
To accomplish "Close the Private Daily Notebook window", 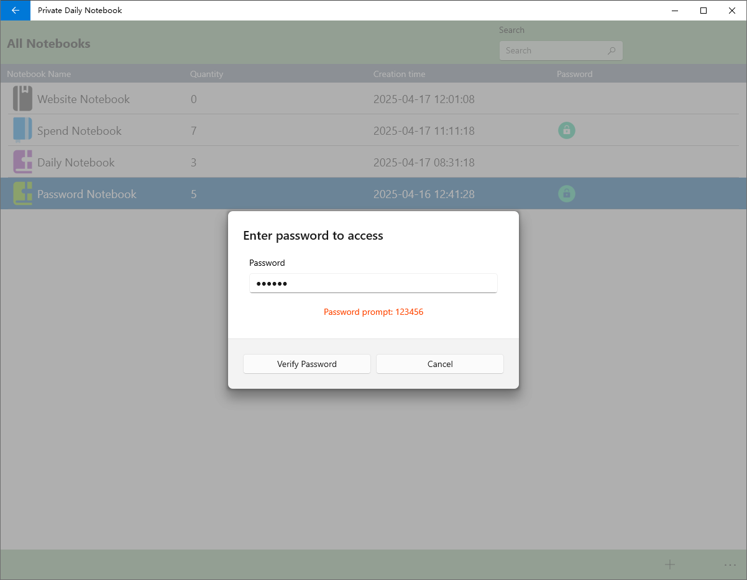I will coord(732,11).
